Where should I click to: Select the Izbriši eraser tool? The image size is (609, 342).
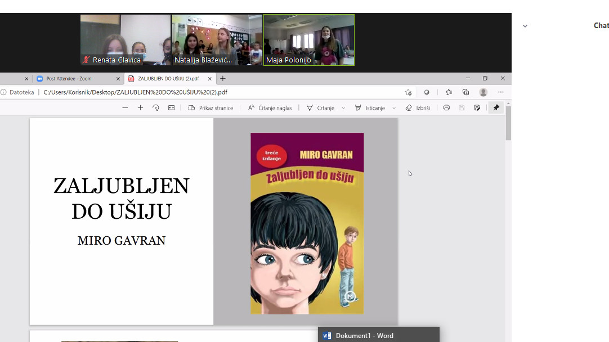click(418, 108)
